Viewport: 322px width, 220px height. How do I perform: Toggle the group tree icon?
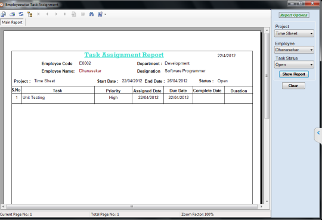point(30,14)
